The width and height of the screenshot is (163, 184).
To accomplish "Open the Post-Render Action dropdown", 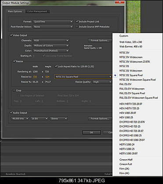I will coord(53,27).
